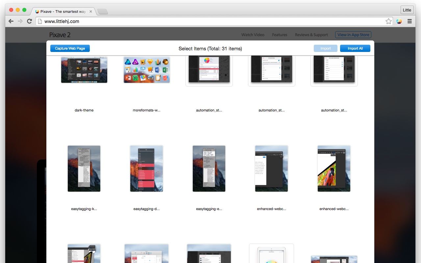Select the ladybug enhanced-webc thumbnail
The image size is (421, 263).
click(334, 169)
